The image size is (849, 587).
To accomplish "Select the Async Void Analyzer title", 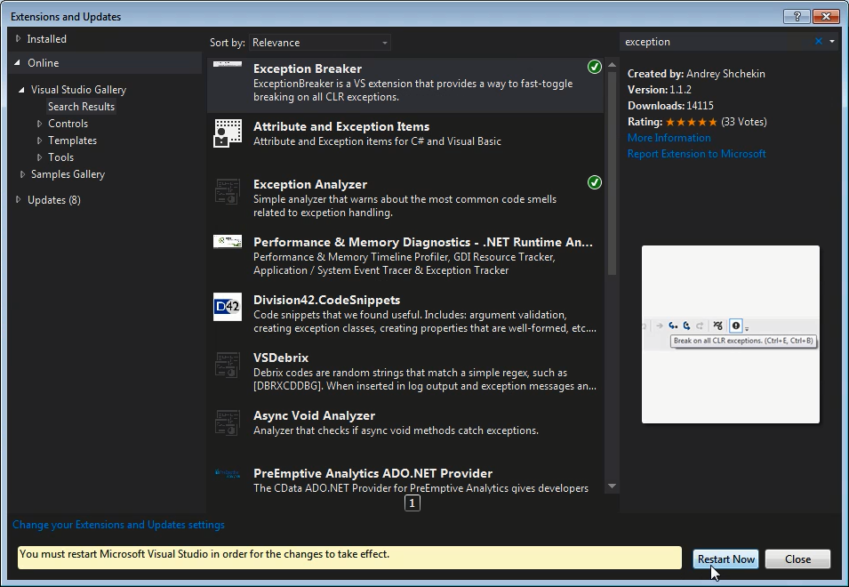I will tap(314, 416).
